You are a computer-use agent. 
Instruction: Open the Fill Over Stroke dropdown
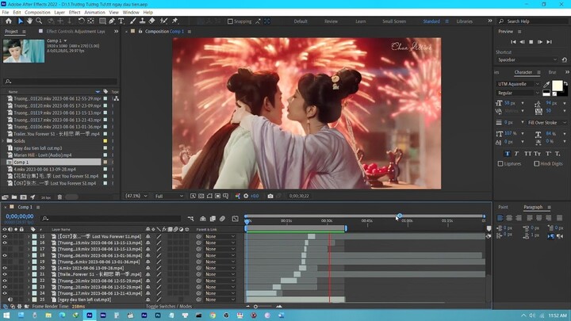(547, 123)
